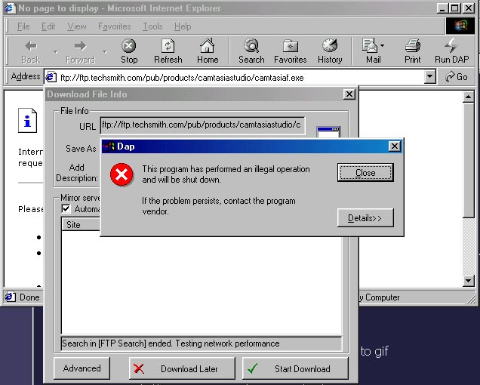
Task: Click the Address bar URL field
Action: pos(240,77)
